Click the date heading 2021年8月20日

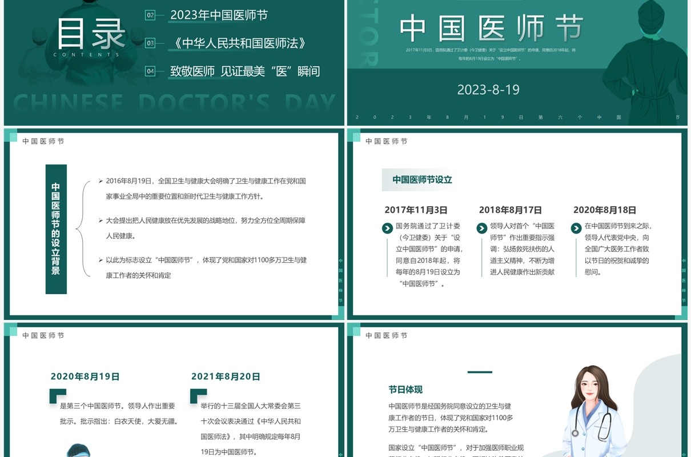point(226,376)
